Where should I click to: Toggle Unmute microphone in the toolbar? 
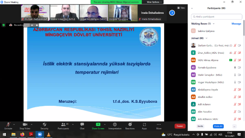pyautogui.click(x=8, y=125)
